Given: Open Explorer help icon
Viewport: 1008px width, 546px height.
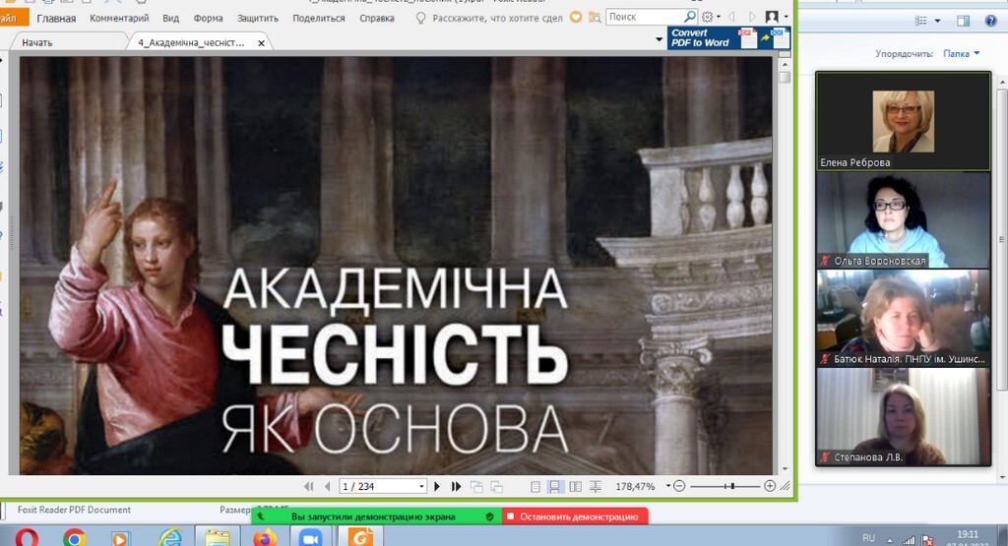Looking at the screenshot, I should 990,22.
